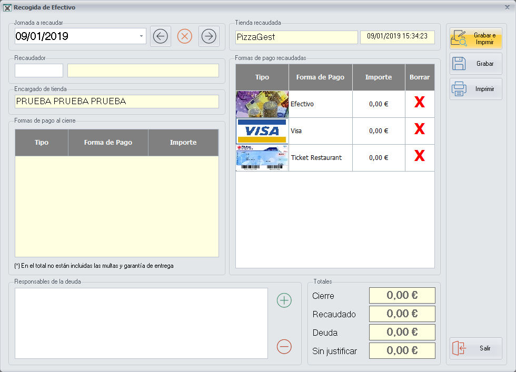The width and height of the screenshot is (516, 372).
Task: Click the Grabar save button
Action: [476, 64]
